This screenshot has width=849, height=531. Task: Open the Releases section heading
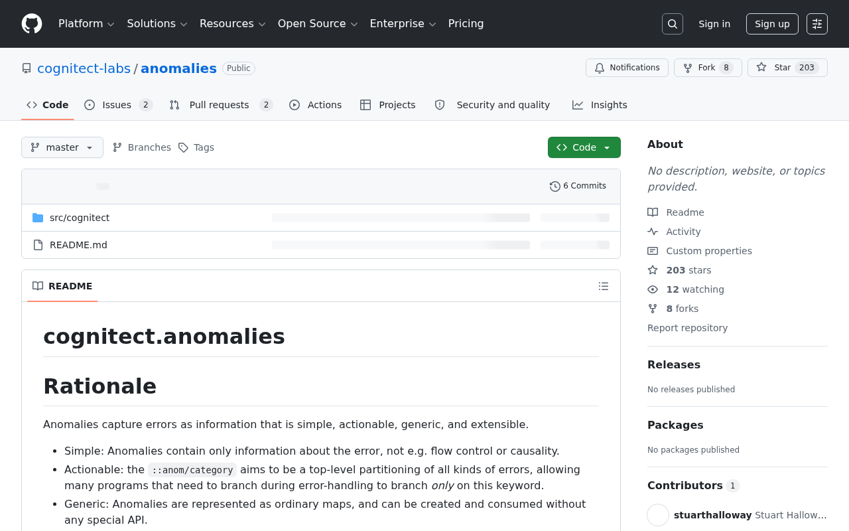pyautogui.click(x=674, y=364)
